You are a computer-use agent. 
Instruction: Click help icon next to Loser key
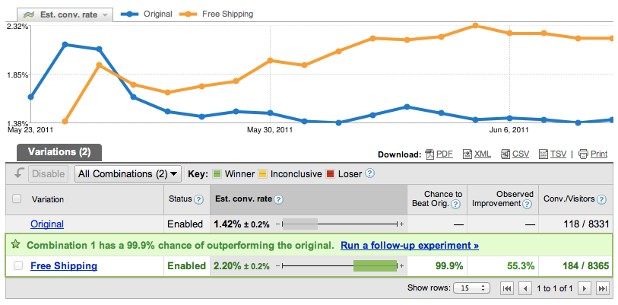pos(369,173)
